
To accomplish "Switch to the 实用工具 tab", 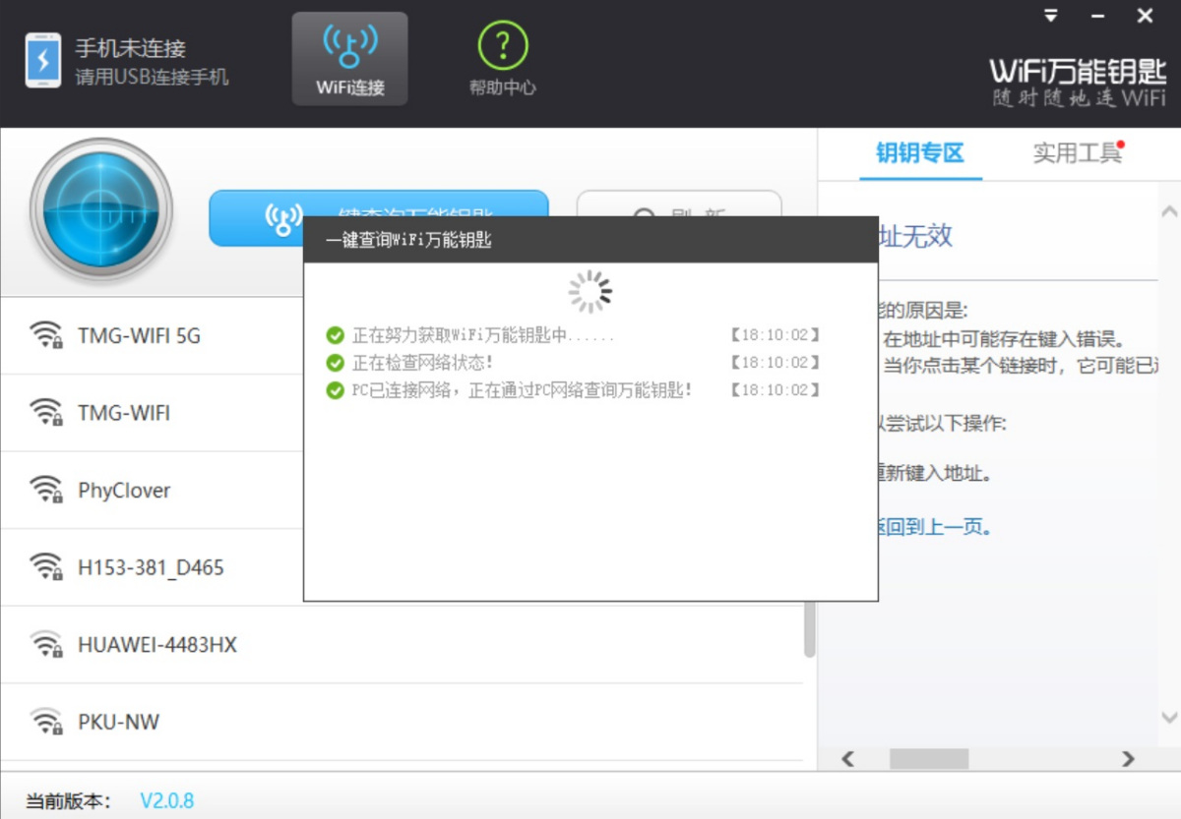I will pyautogui.click(x=1079, y=153).
